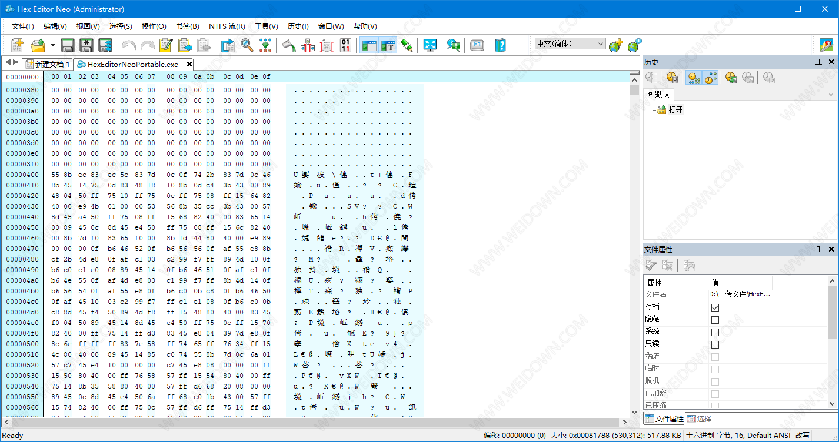Uncheck the 存档 archive checkbox

715,307
